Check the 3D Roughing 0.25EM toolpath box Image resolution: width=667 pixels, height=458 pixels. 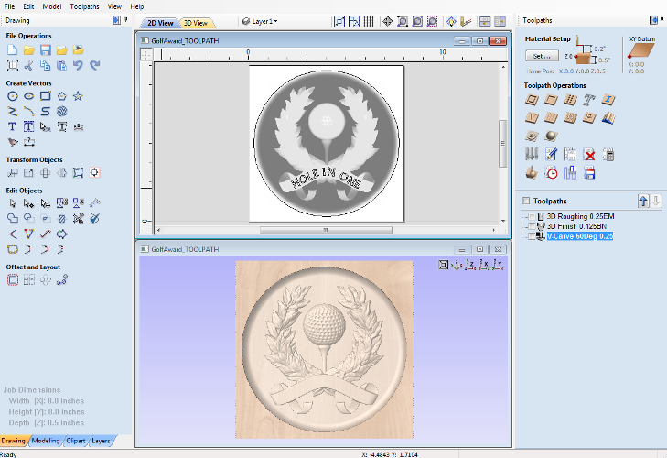click(533, 216)
